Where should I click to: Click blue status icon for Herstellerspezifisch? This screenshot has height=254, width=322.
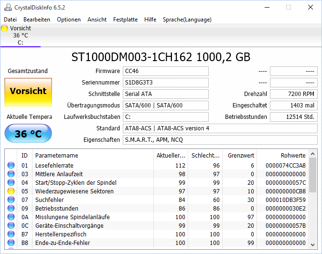pyautogui.click(x=11, y=234)
